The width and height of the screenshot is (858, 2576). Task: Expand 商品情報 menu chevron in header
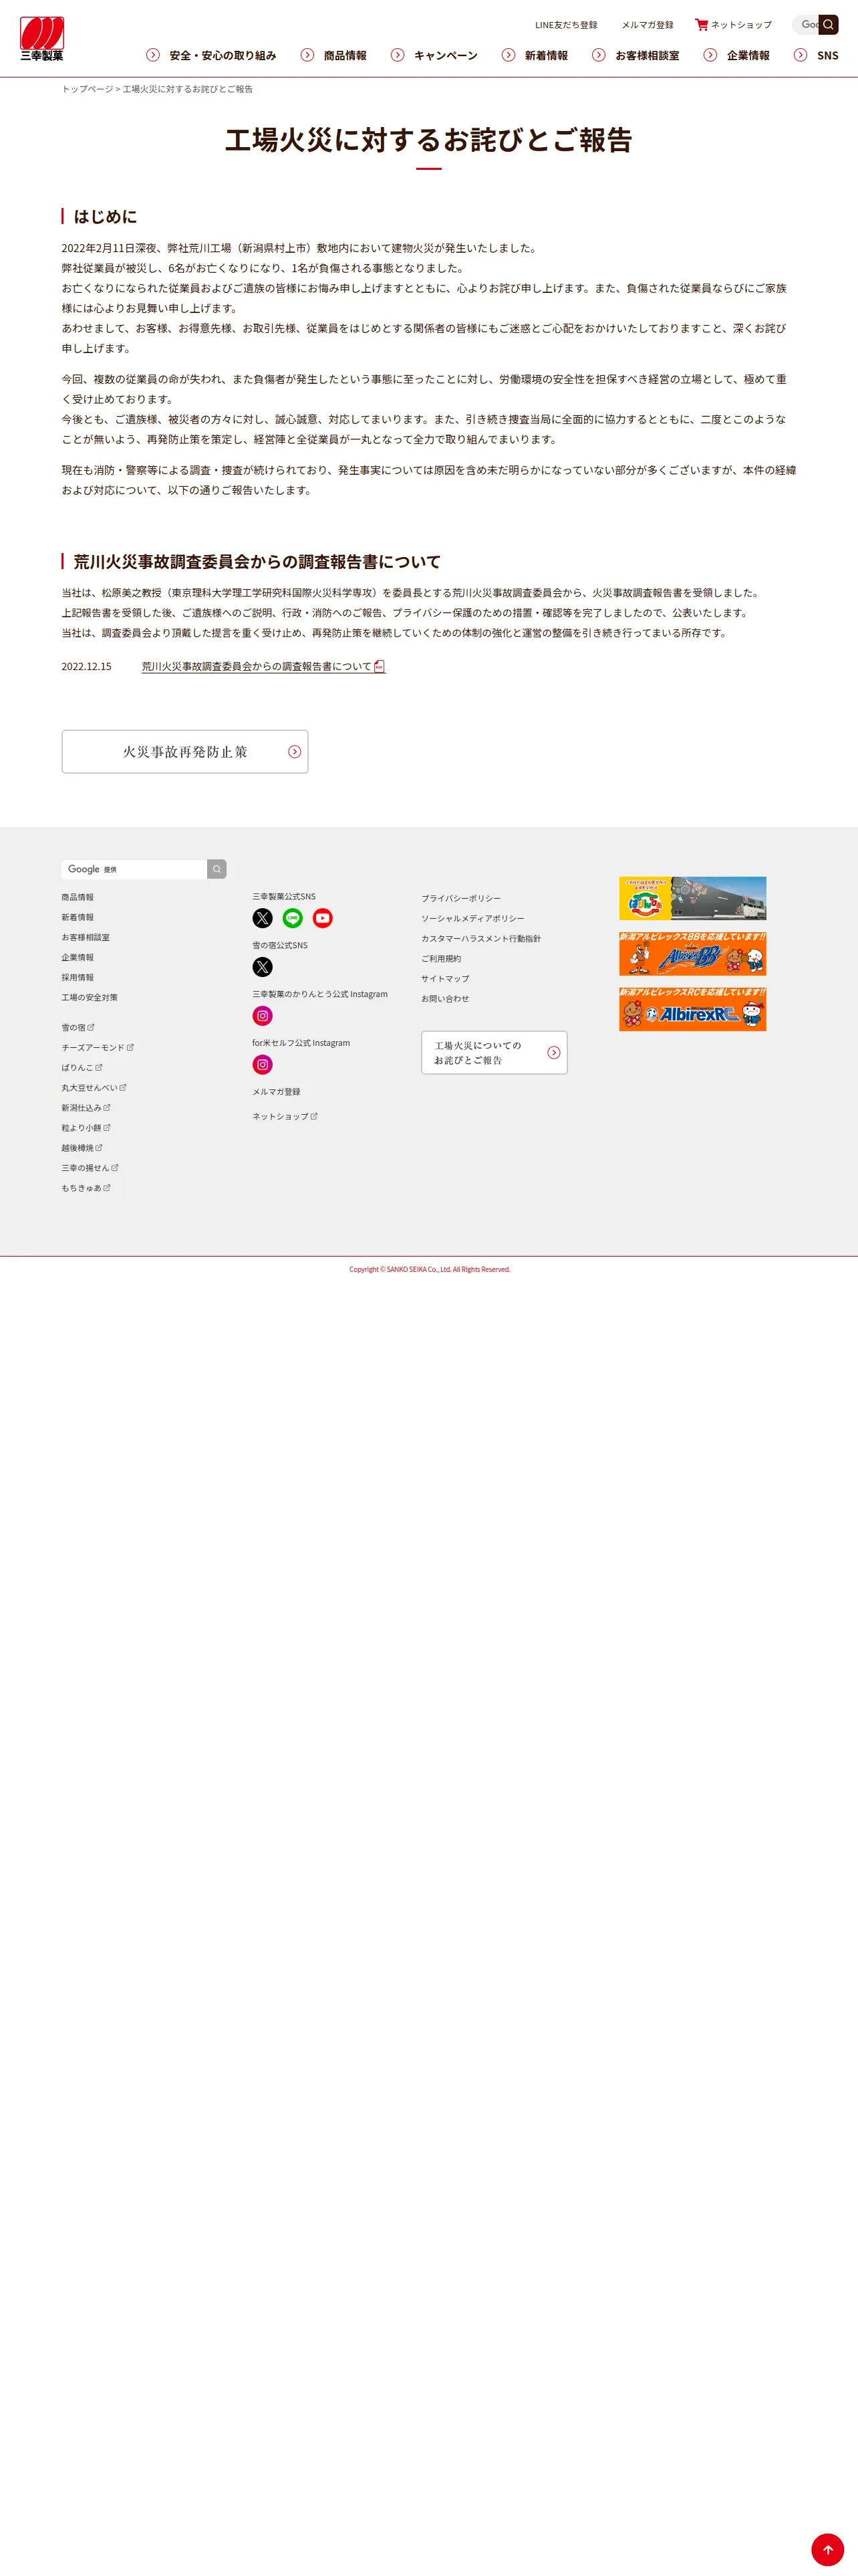click(x=307, y=55)
